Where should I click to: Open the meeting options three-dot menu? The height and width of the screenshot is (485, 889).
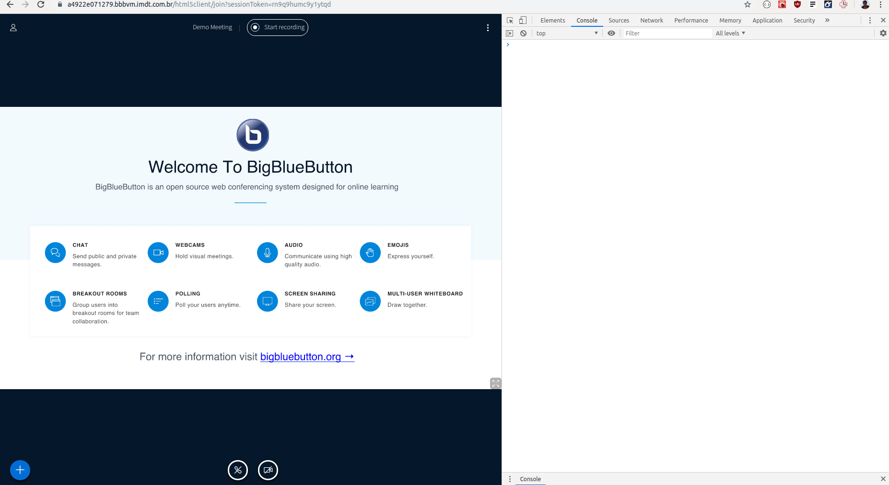488,28
